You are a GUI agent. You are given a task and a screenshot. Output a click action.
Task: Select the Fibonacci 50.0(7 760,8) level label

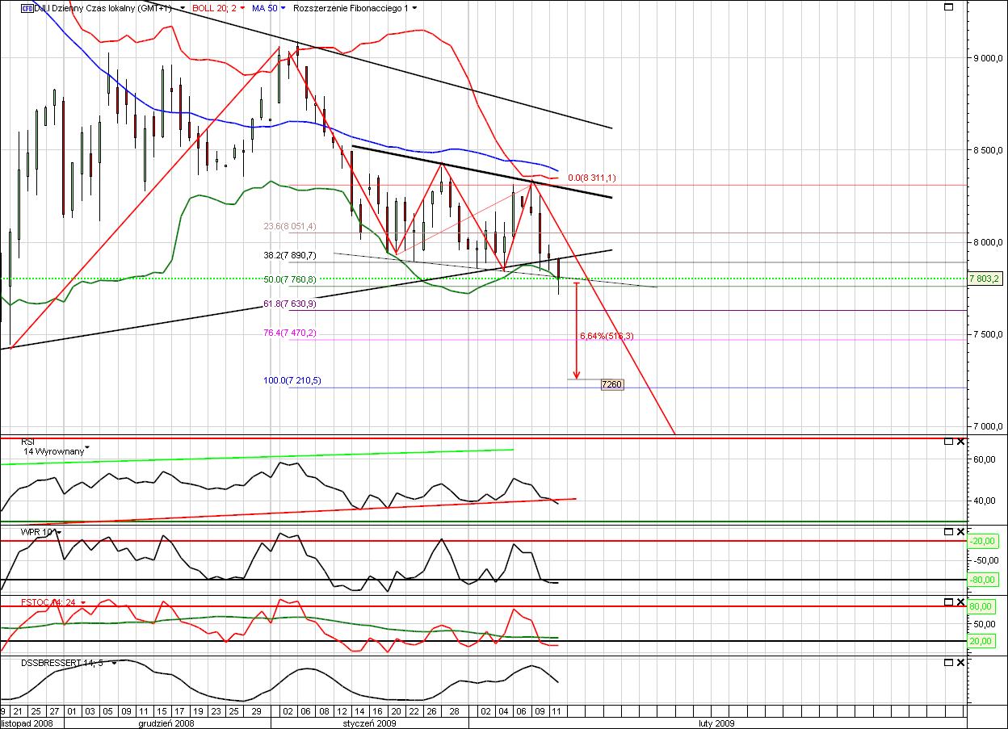(x=291, y=280)
